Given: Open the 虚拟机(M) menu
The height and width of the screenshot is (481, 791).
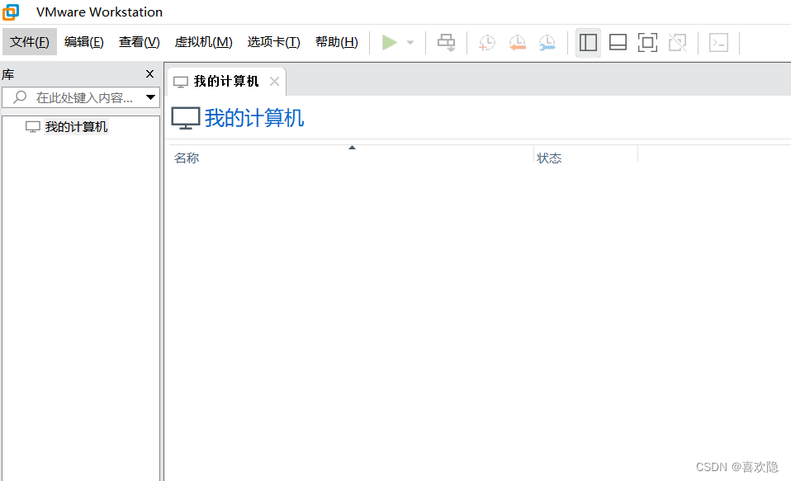Looking at the screenshot, I should tap(204, 42).
